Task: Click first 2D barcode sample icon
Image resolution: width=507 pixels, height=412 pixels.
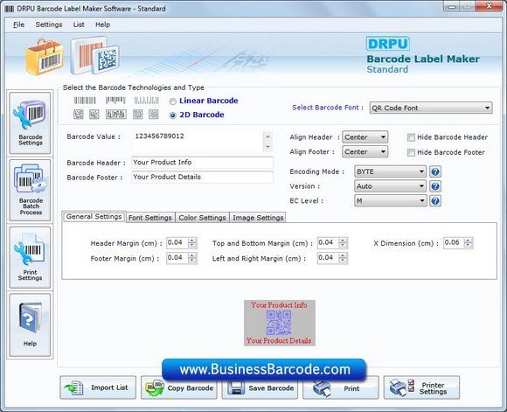Action: pyautogui.click(x=79, y=115)
